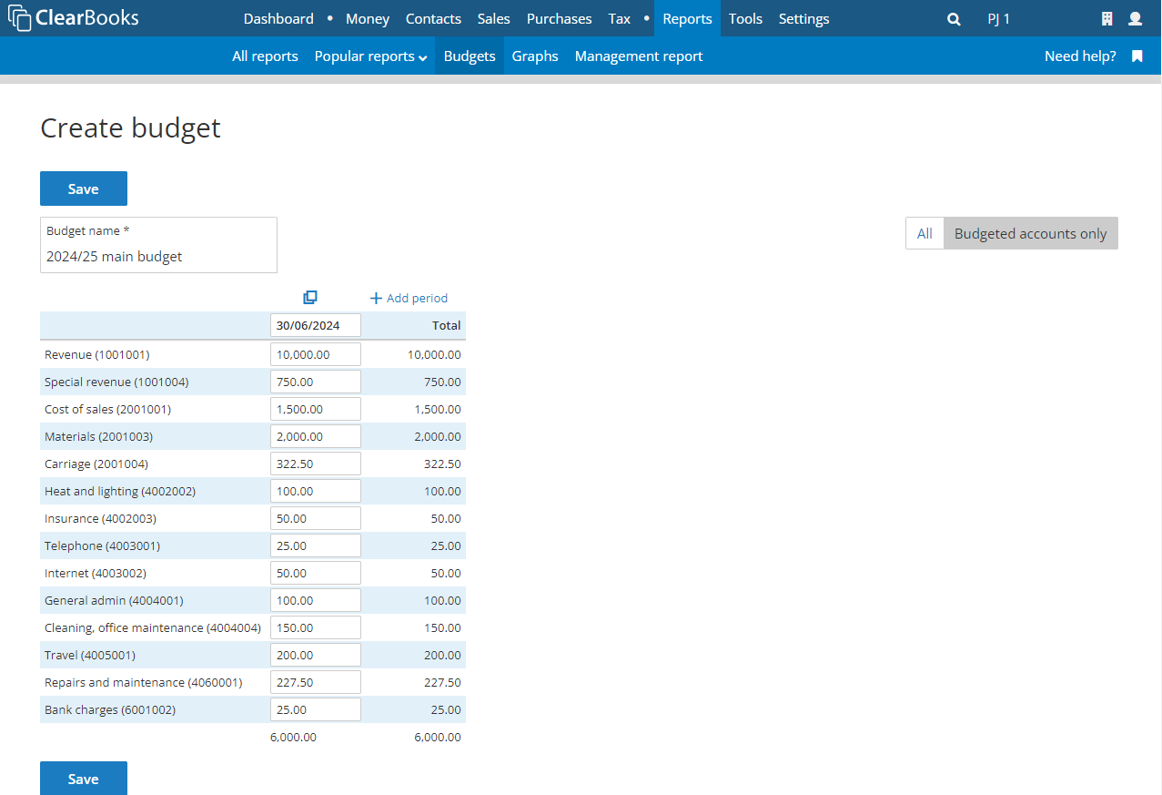Click the Telephone amount field
The image size is (1162, 795).
[x=316, y=545]
